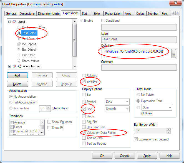The image size is (184, 163).
Task: Open the Help button
Action: 170,155
